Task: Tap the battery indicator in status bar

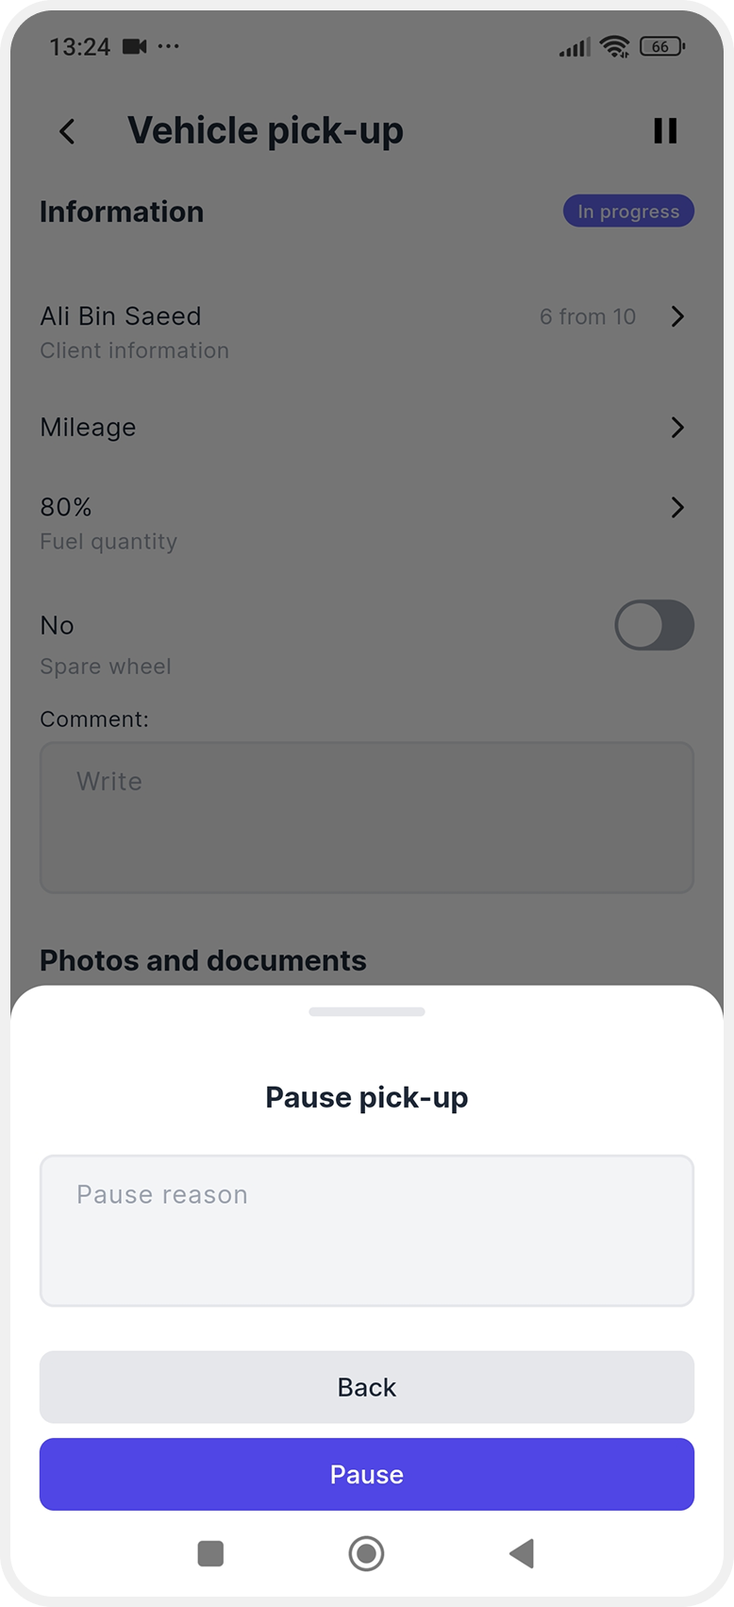Action: [x=662, y=46]
